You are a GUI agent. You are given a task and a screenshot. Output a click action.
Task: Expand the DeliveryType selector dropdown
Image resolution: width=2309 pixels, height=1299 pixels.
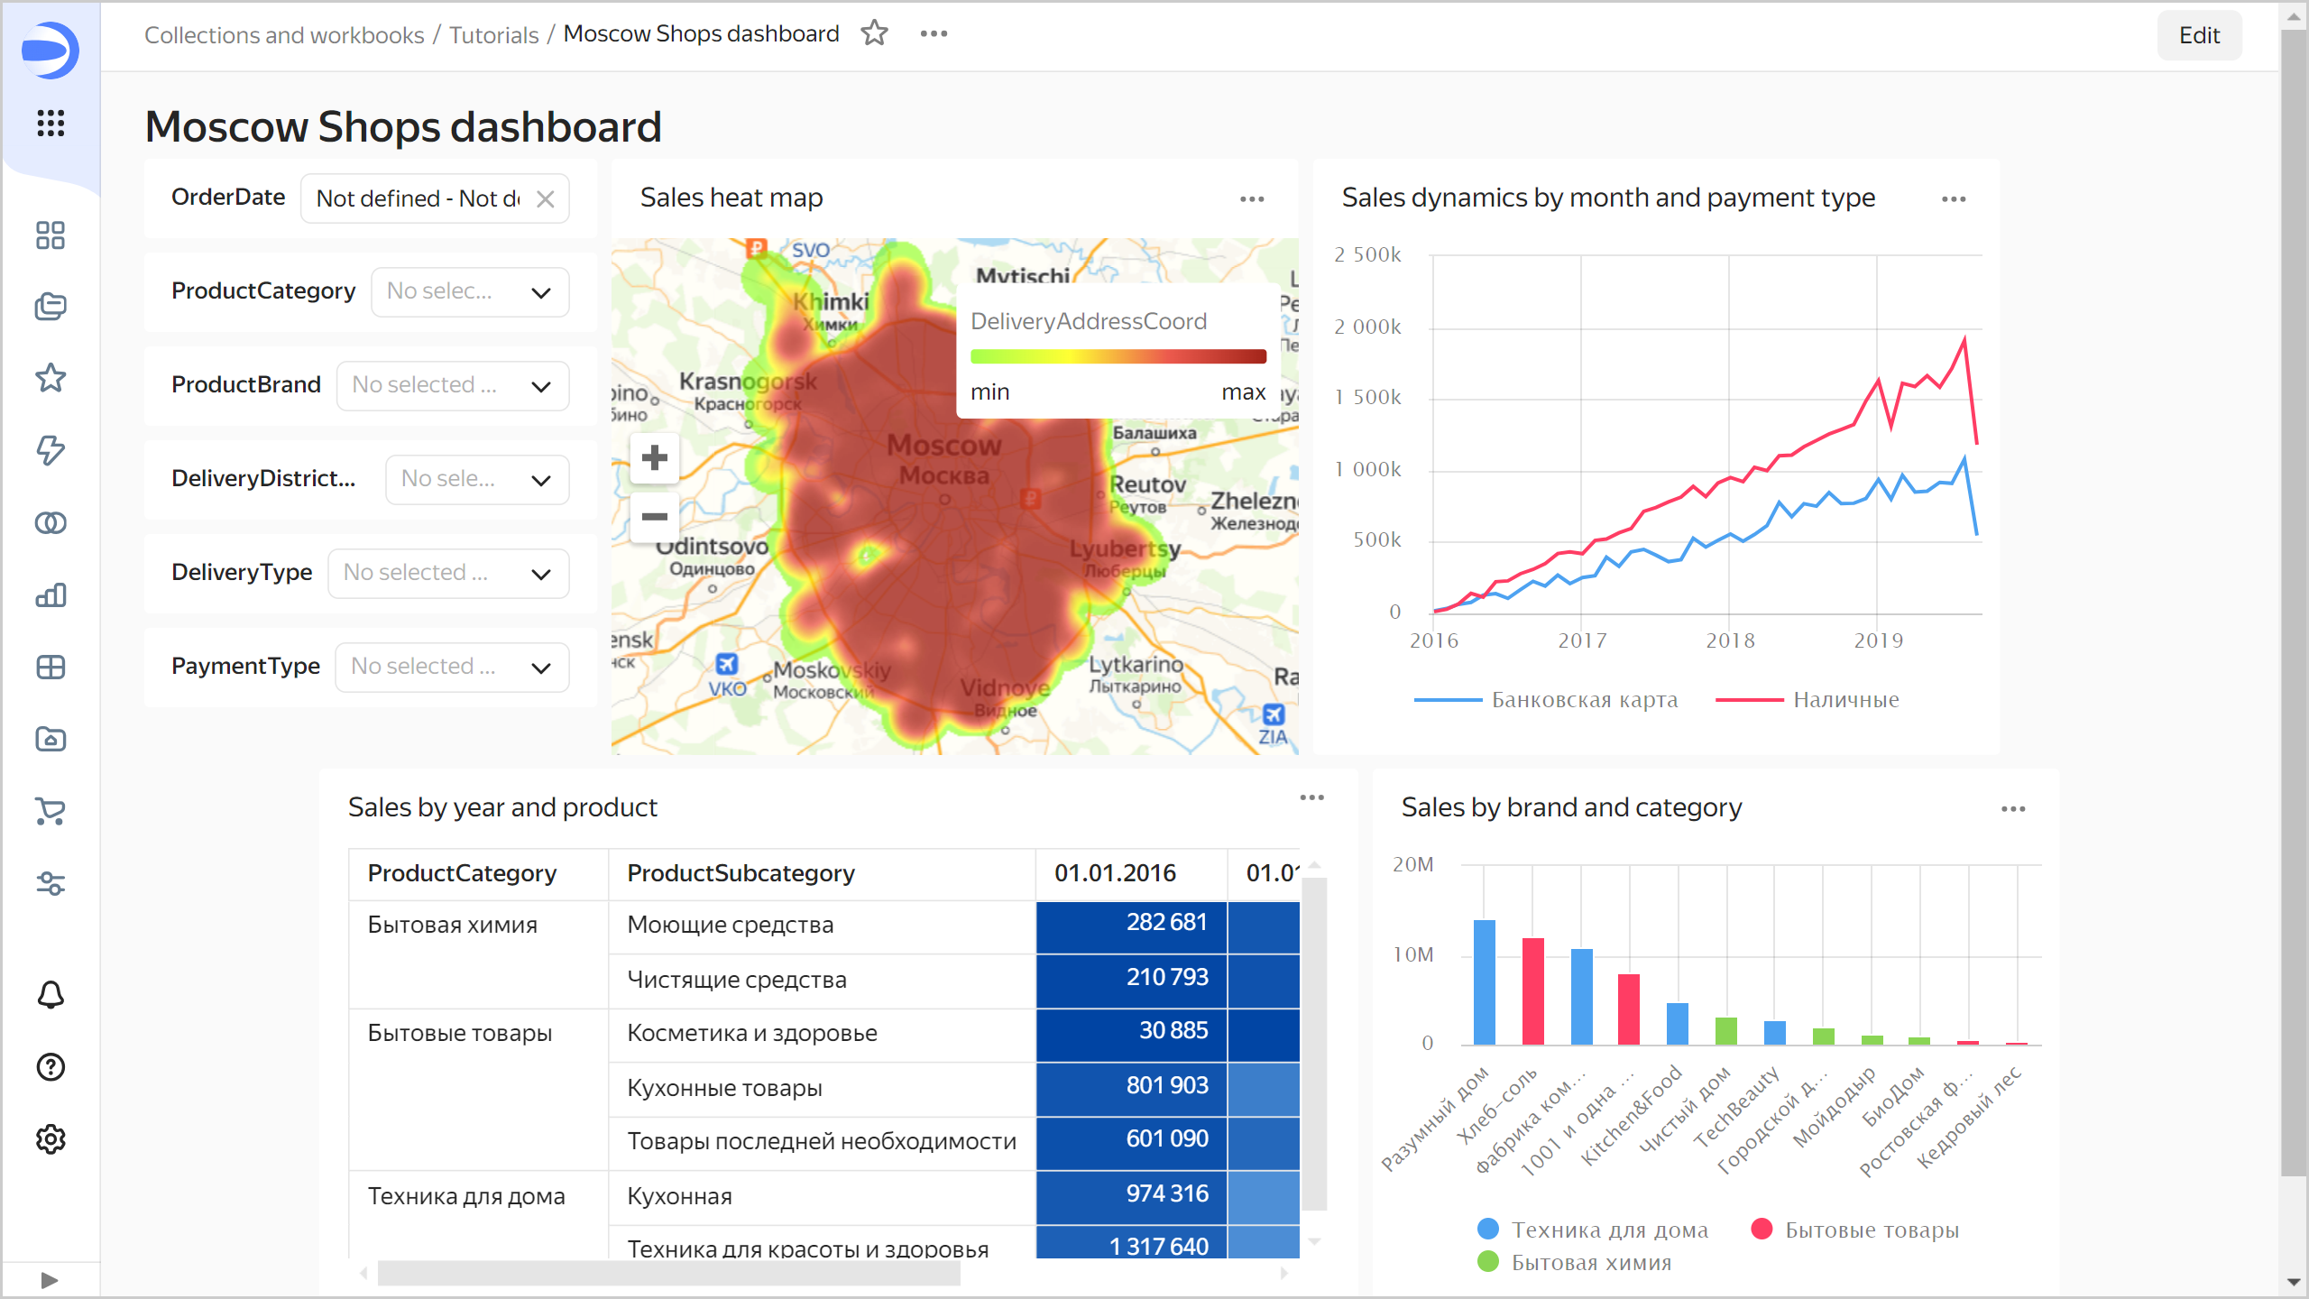point(448,574)
